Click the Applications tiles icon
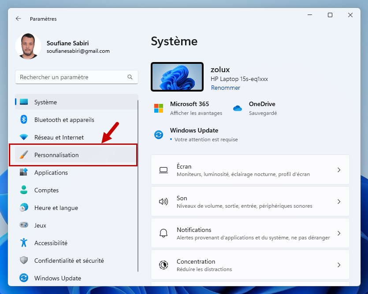This screenshot has width=368, height=294. tap(24, 172)
